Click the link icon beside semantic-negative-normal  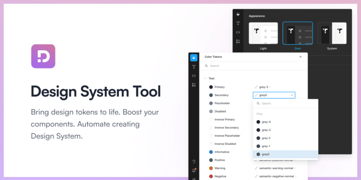coord(256,176)
